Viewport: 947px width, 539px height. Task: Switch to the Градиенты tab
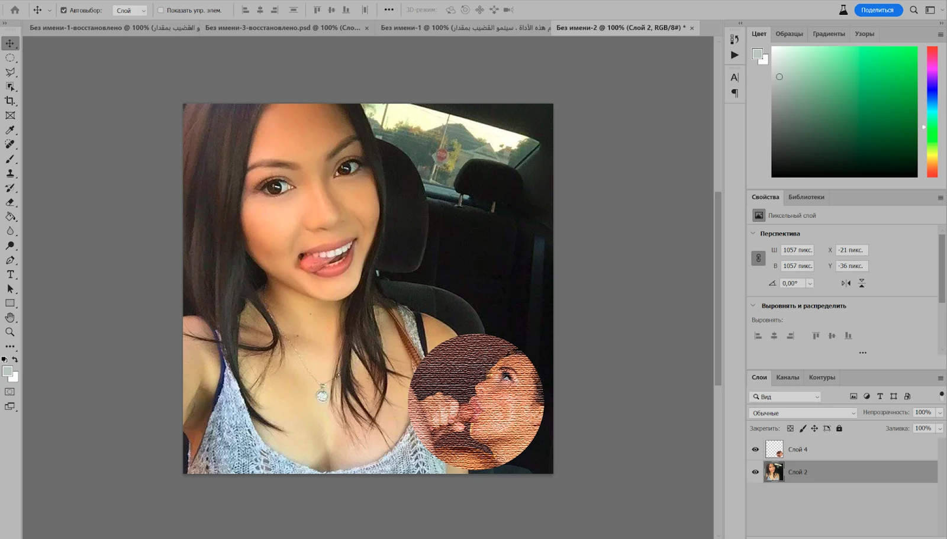click(829, 34)
